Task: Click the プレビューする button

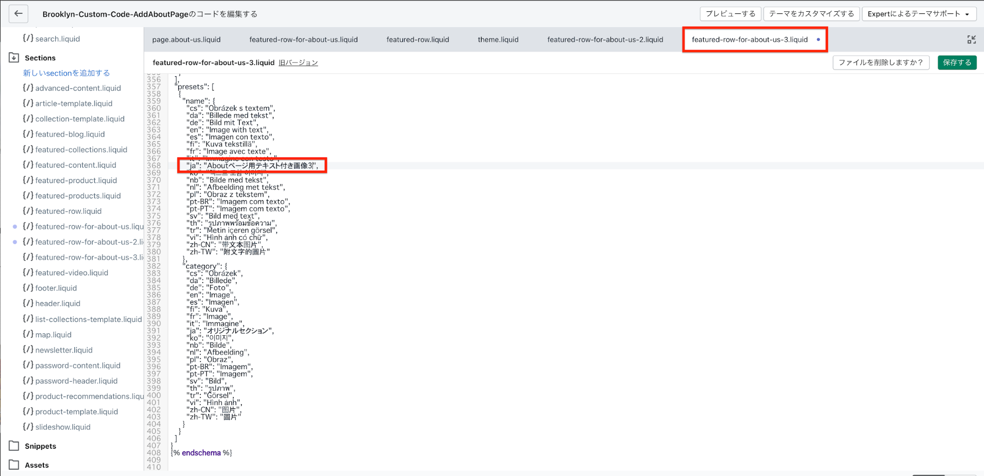Action: pyautogui.click(x=730, y=14)
